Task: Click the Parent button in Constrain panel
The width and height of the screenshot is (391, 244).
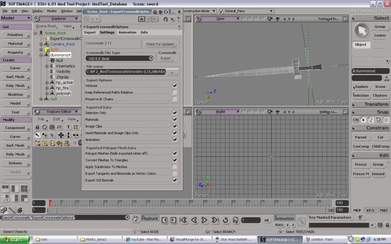Action: click(x=361, y=137)
